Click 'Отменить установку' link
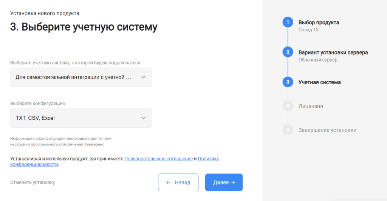This screenshot has height=201, width=387. [x=33, y=182]
